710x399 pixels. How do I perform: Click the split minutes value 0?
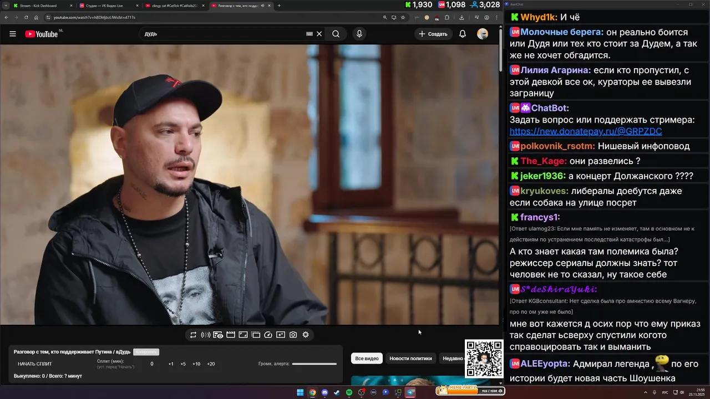[152, 364]
